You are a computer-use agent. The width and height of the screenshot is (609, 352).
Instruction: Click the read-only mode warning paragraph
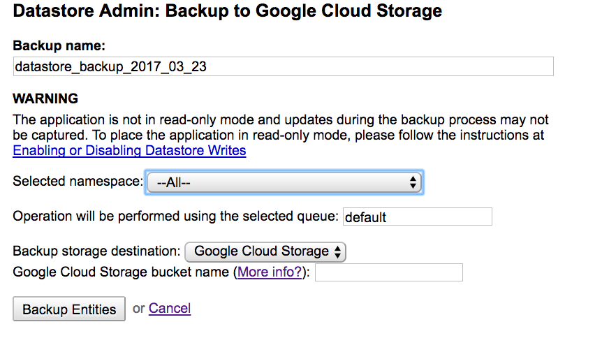pos(279,126)
